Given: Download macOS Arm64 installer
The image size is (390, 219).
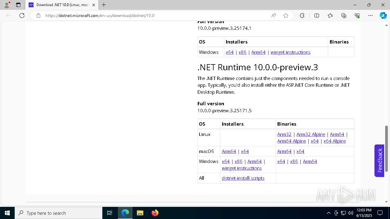Looking at the screenshot, I should [x=229, y=151].
